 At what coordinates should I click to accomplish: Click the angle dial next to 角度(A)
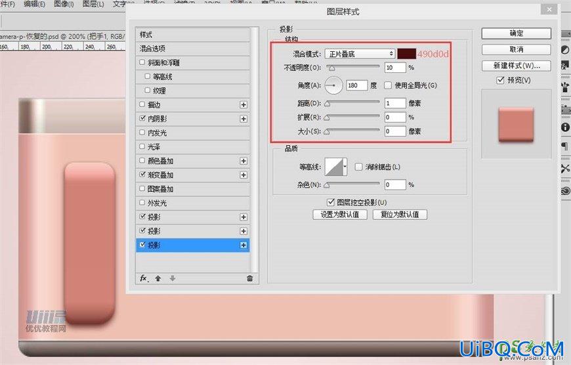pos(333,85)
